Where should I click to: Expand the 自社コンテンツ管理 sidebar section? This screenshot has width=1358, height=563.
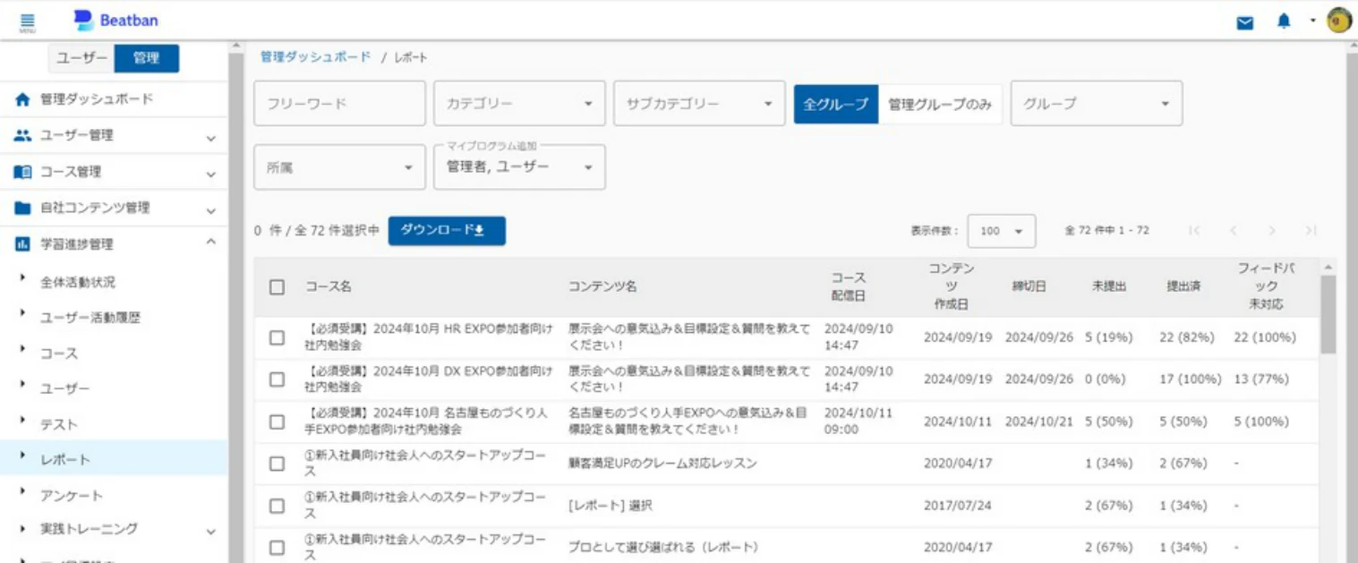[211, 211]
